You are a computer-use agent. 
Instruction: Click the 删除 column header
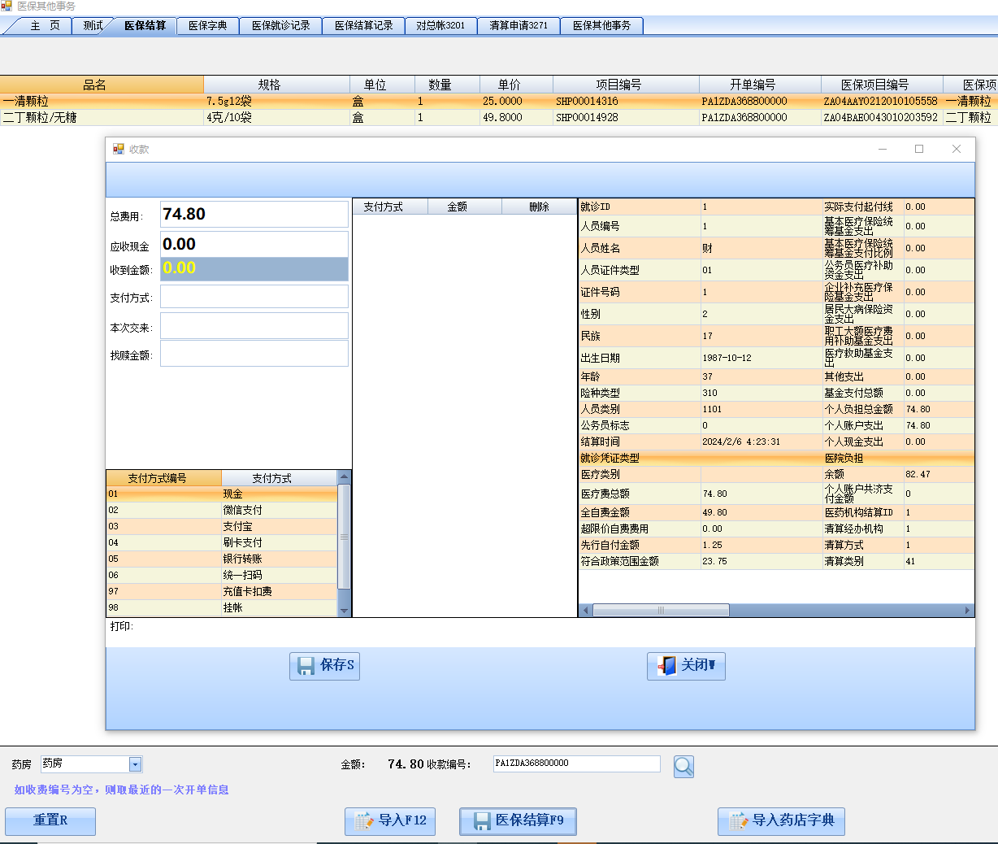pyautogui.click(x=539, y=207)
